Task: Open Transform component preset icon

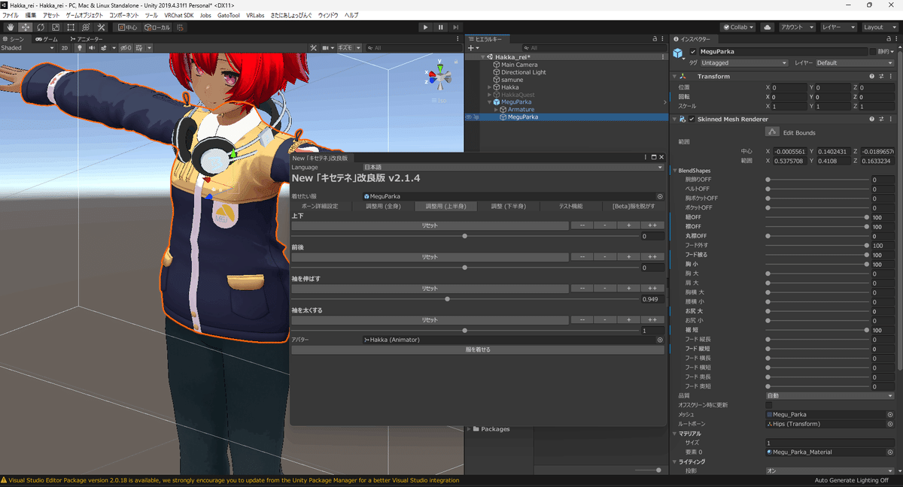Action: click(x=880, y=76)
